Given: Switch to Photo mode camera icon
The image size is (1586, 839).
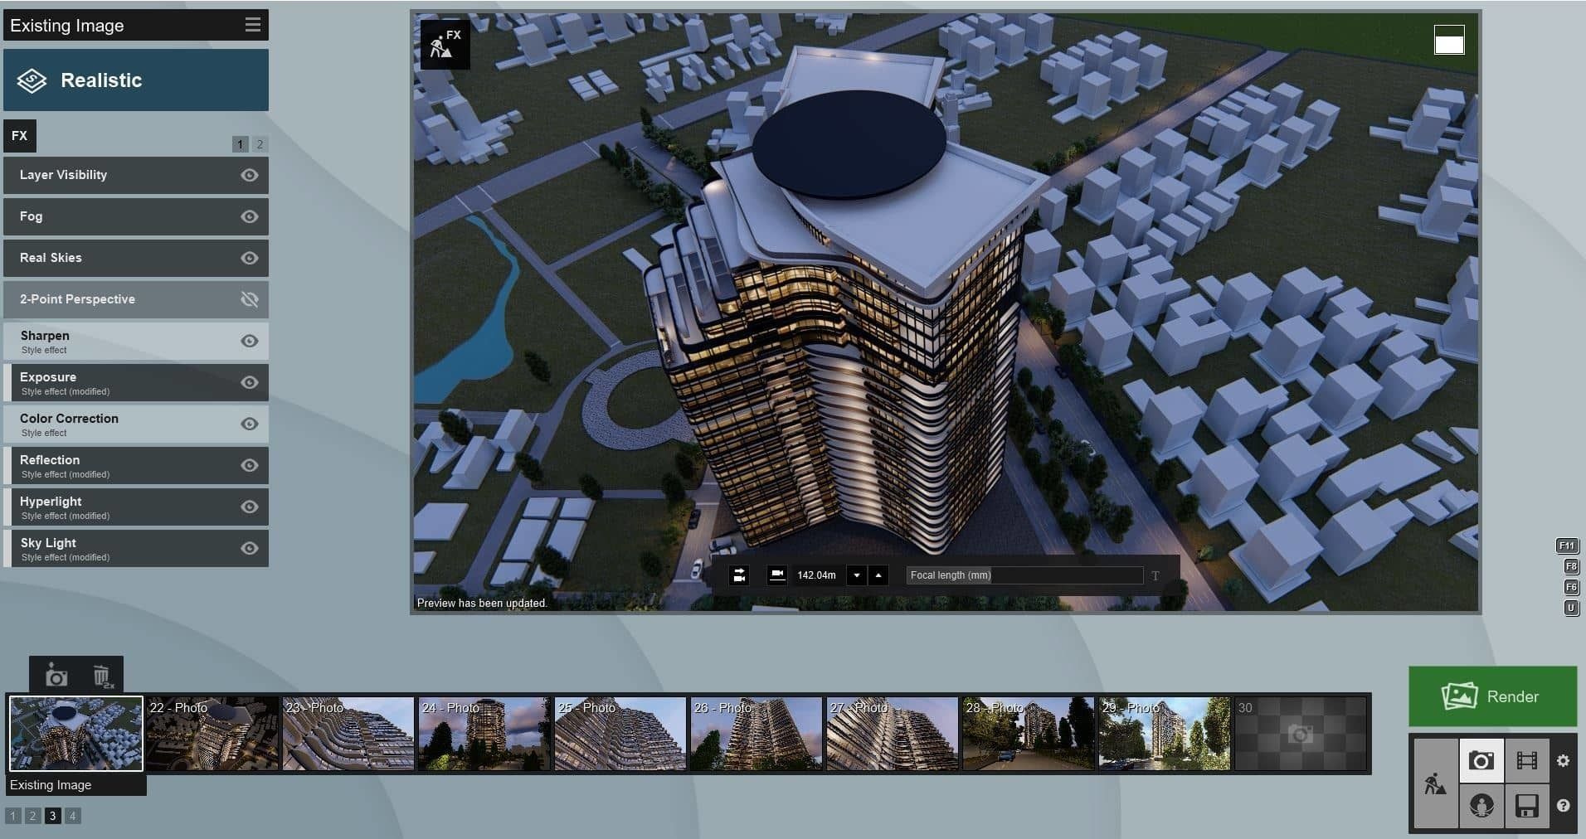Looking at the screenshot, I should coord(1481,760).
